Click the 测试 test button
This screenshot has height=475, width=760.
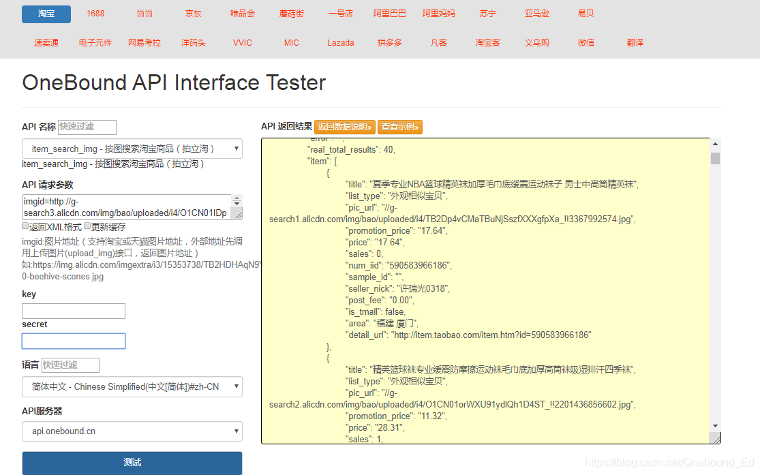click(x=132, y=463)
